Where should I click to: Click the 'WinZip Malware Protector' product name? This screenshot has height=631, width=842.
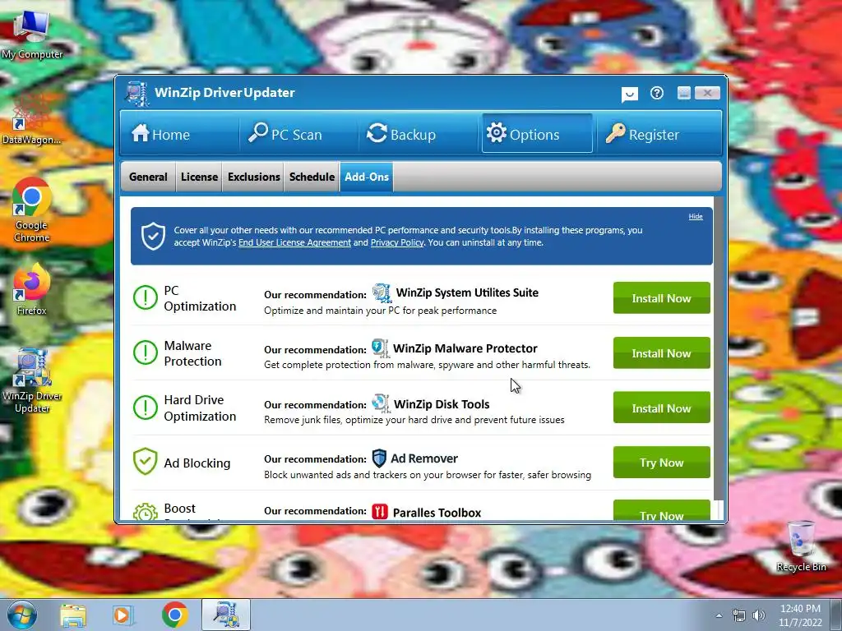(465, 348)
